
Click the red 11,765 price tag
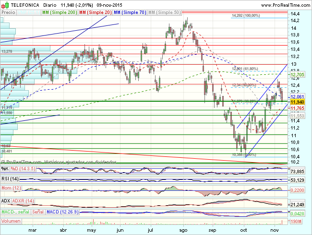coord(298,108)
